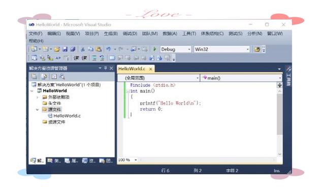
Task: Click the Cut scissors icon
Action: pos(83,49)
